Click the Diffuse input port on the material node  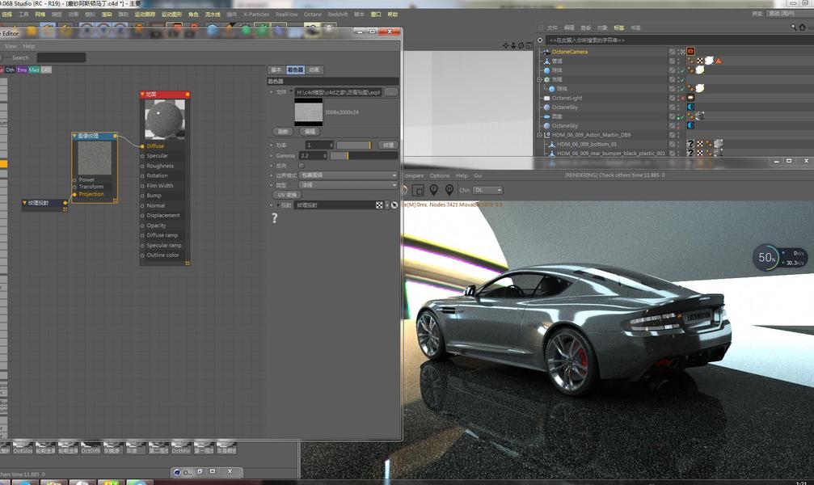[142, 146]
